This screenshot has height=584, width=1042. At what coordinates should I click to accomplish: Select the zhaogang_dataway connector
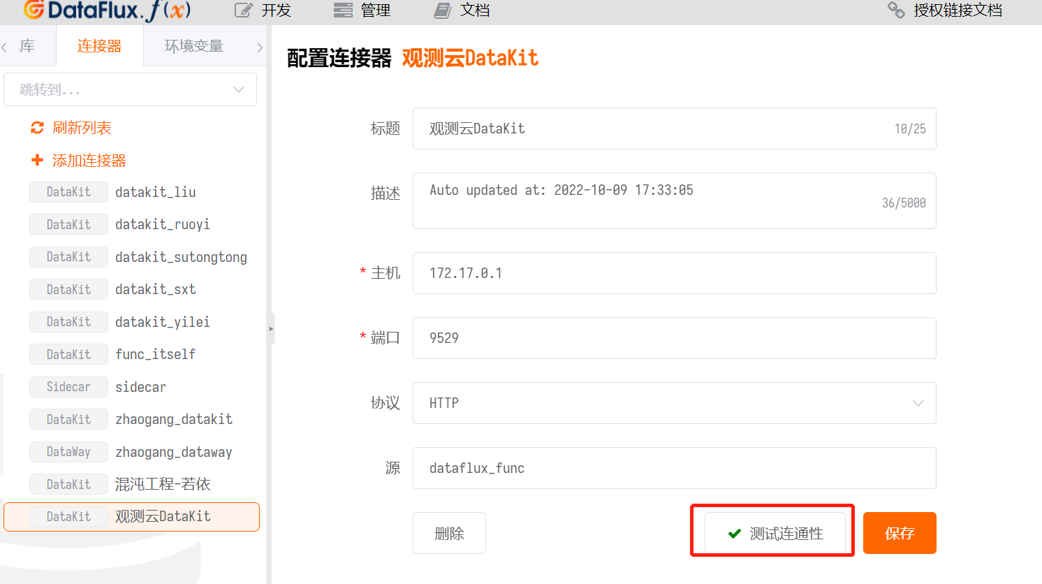(x=131, y=452)
